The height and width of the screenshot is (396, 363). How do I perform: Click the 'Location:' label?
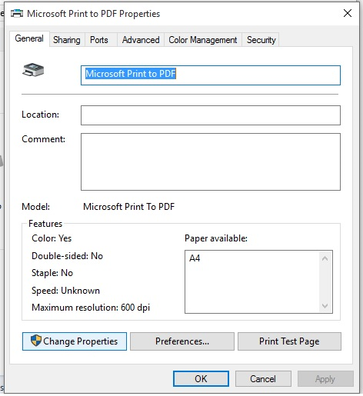click(x=41, y=115)
